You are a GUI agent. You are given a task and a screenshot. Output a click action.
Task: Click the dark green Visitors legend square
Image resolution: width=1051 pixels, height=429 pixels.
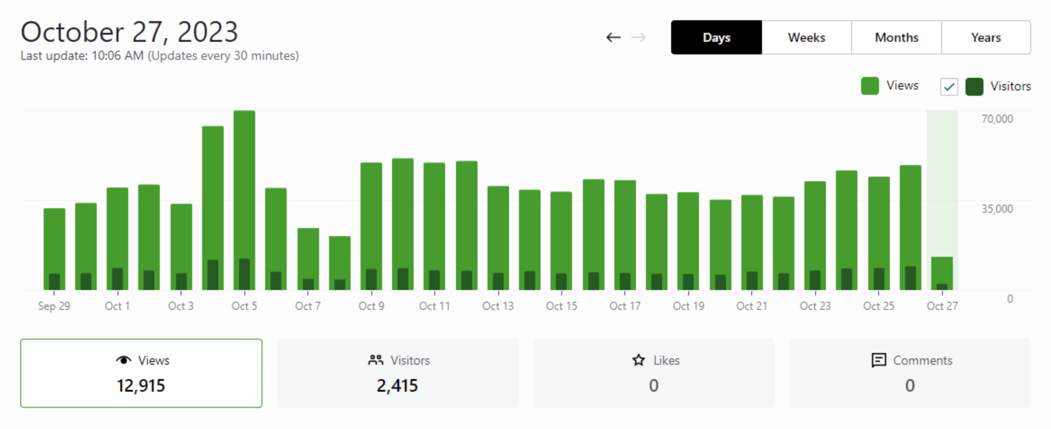click(x=975, y=86)
